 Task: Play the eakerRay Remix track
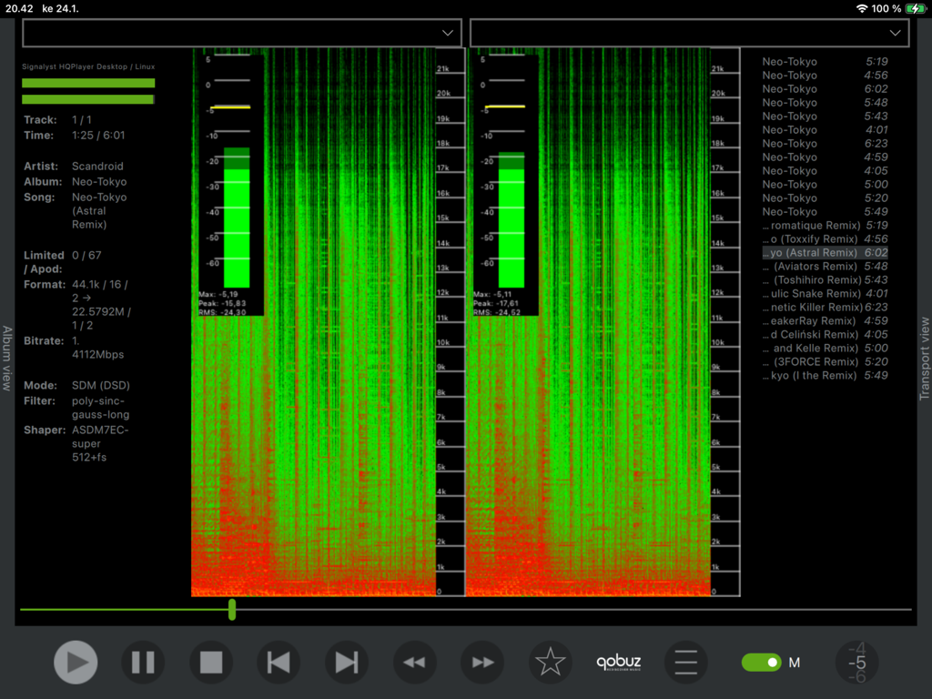pyautogui.click(x=825, y=321)
